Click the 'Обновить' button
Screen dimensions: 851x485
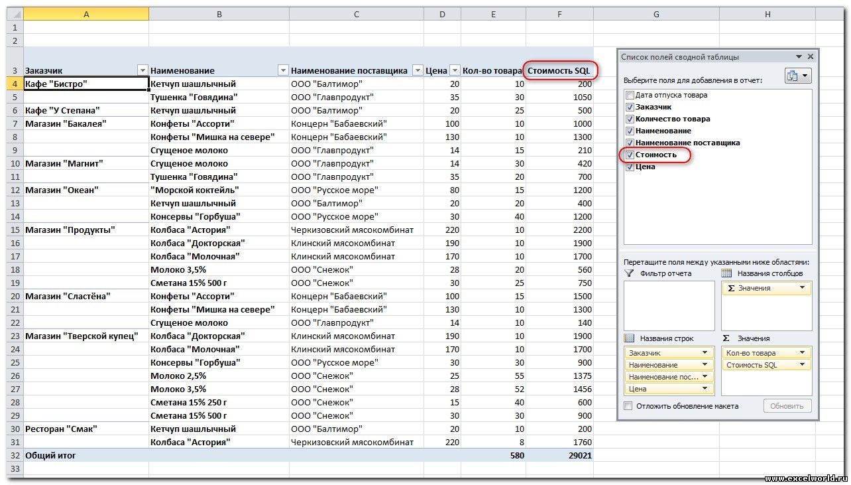787,406
